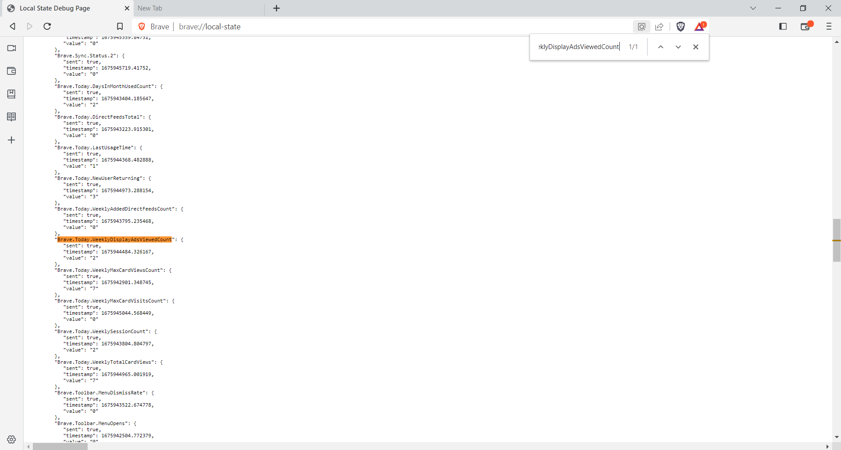Jump to next find result with down chevron
Image resolution: width=841 pixels, height=450 pixels.
pos(678,46)
